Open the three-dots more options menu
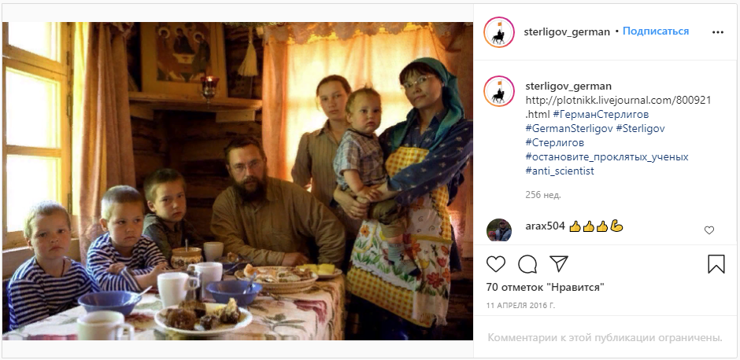 (x=717, y=32)
